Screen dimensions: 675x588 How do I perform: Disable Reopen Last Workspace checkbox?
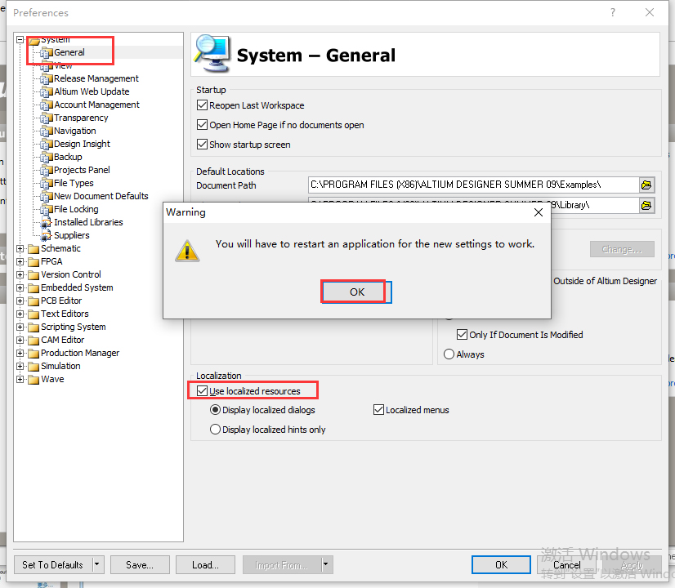[x=203, y=105]
